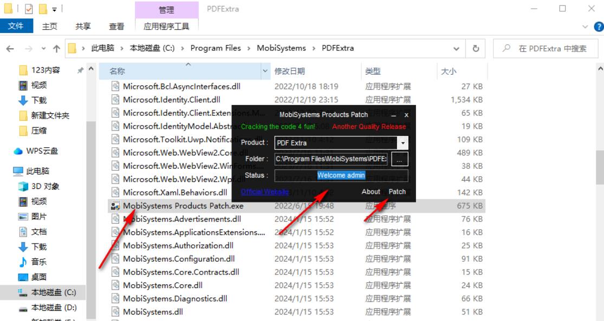Refresh the PDFExtra folder view
The image size is (604, 321).
[x=476, y=49]
